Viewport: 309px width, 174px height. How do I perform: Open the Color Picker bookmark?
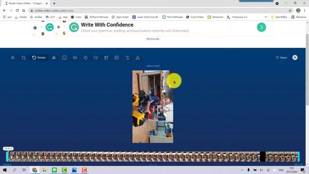(195, 17)
